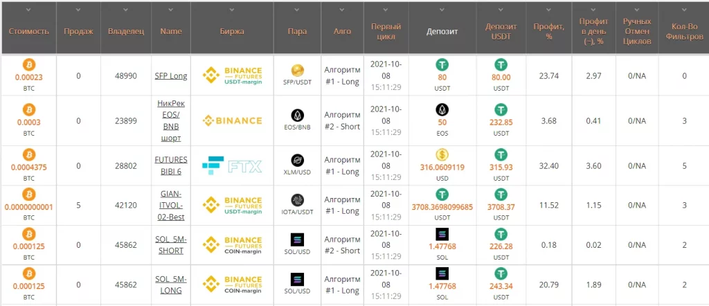Click the Binance Futures logo in SFP Long row
The image size is (709, 306).
(x=232, y=75)
